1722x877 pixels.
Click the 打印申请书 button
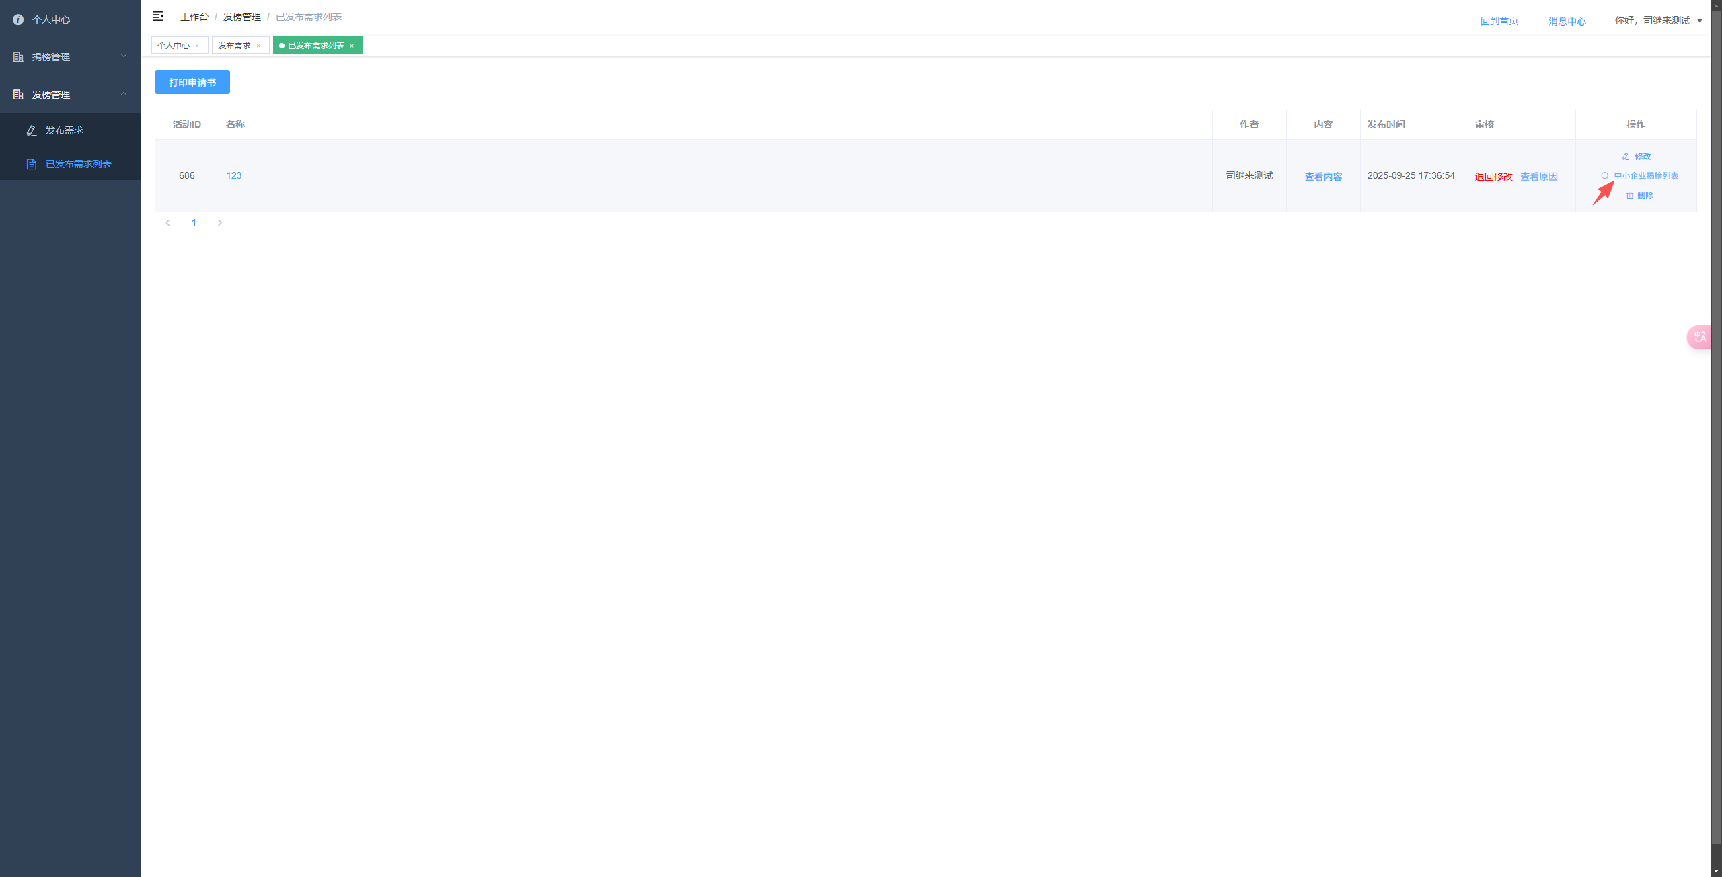click(192, 82)
